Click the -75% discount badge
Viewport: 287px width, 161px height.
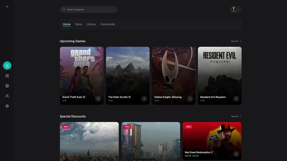(x=127, y=127)
